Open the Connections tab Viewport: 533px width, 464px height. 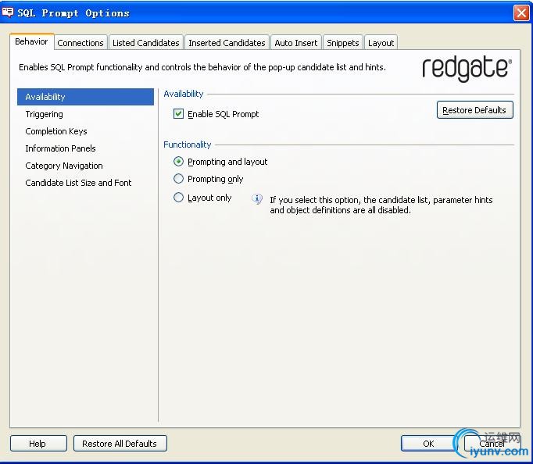click(x=80, y=43)
